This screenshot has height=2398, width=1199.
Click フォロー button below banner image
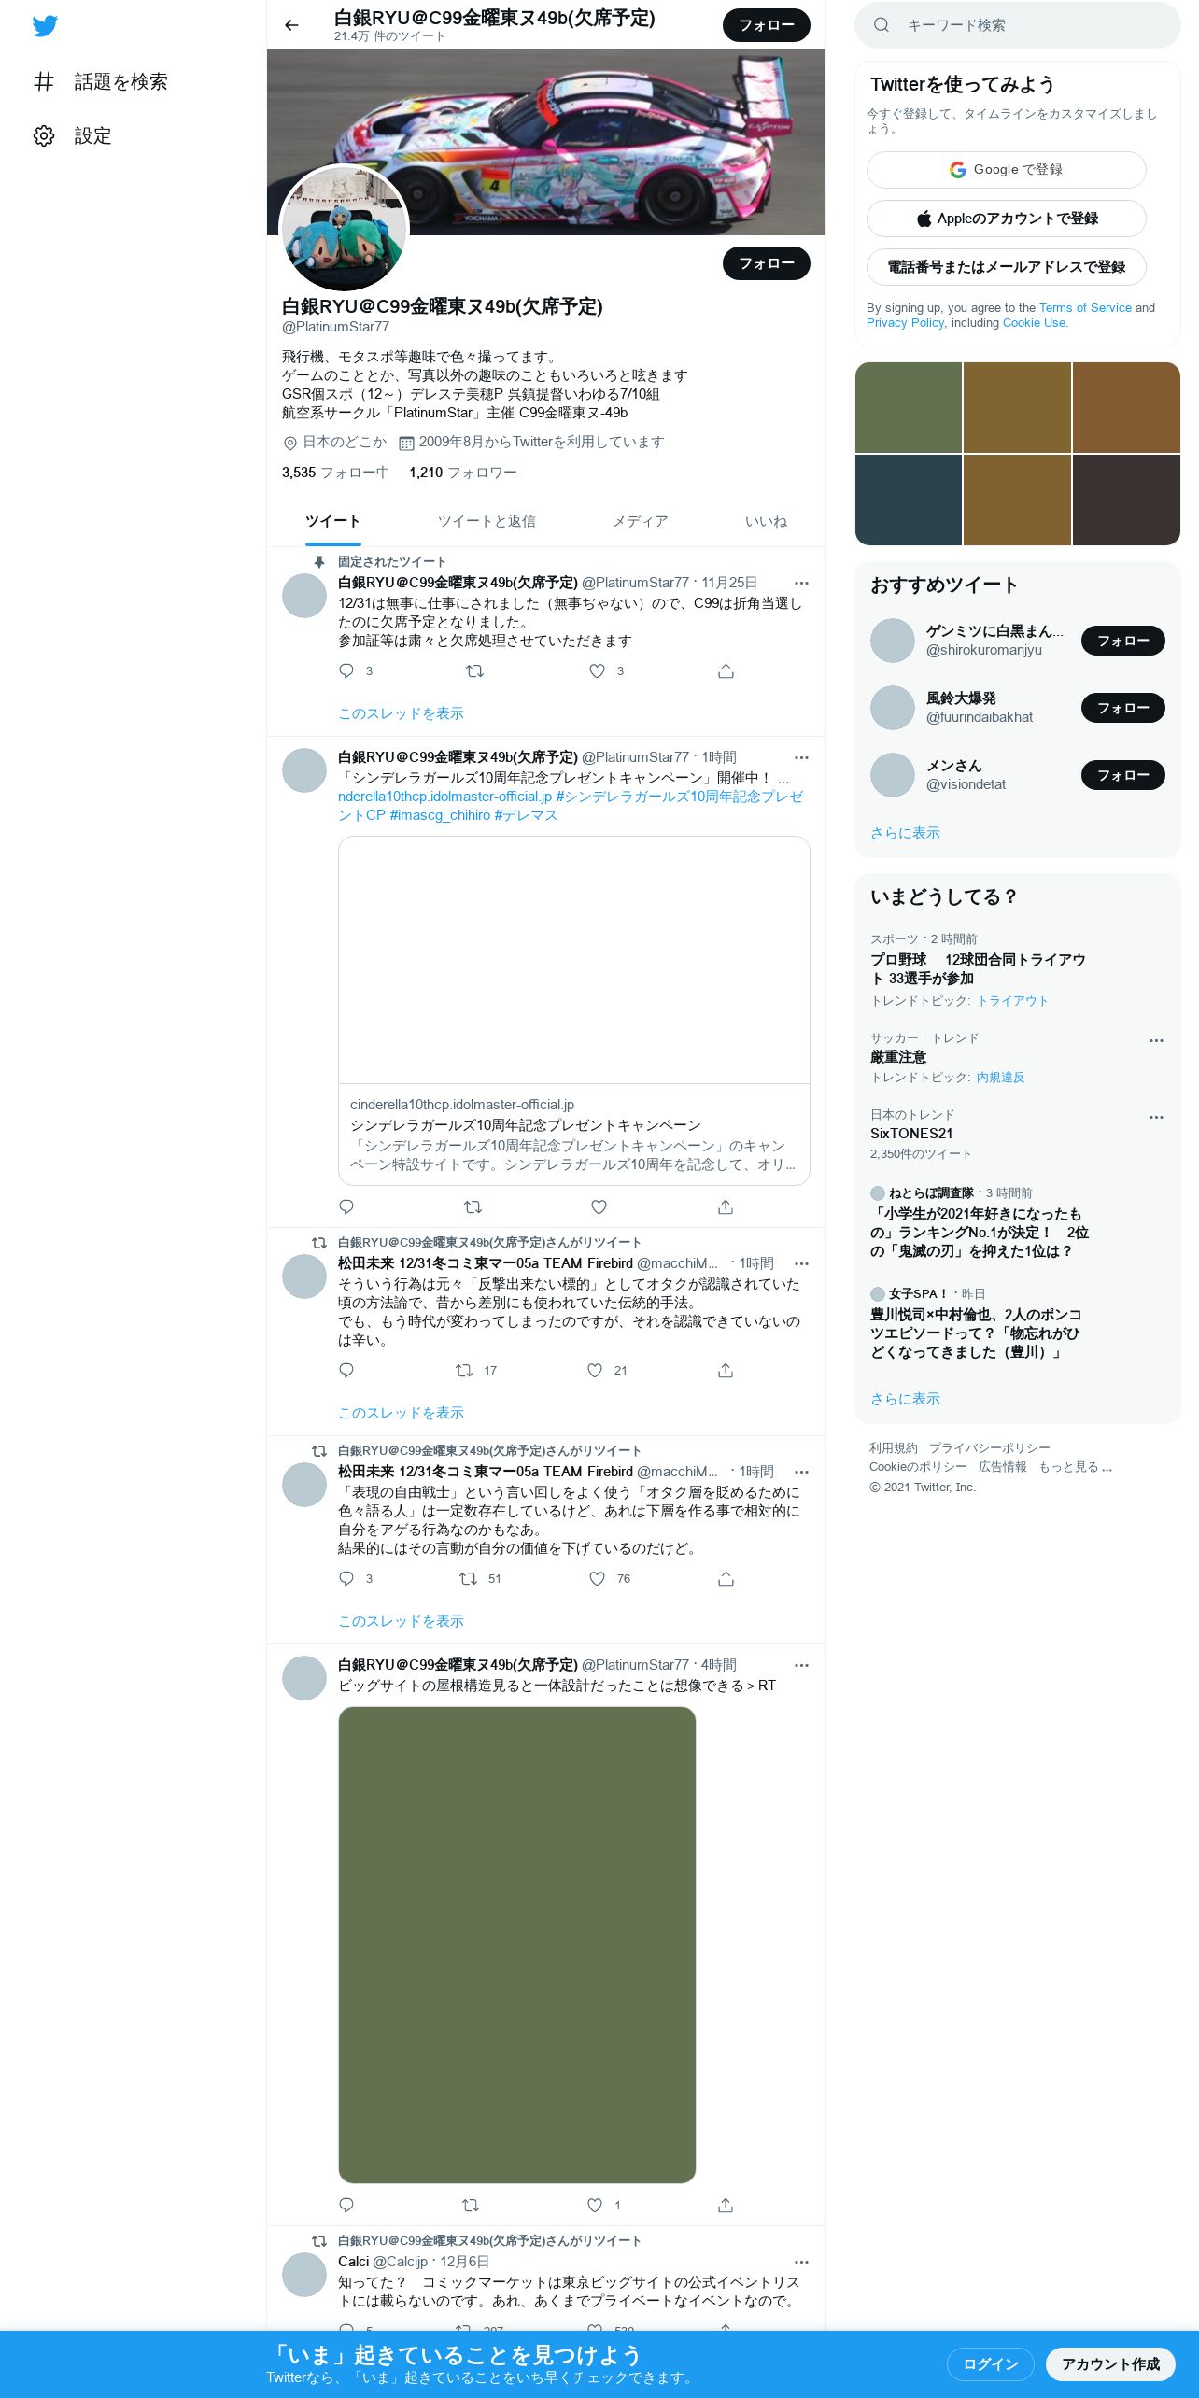coord(766,263)
